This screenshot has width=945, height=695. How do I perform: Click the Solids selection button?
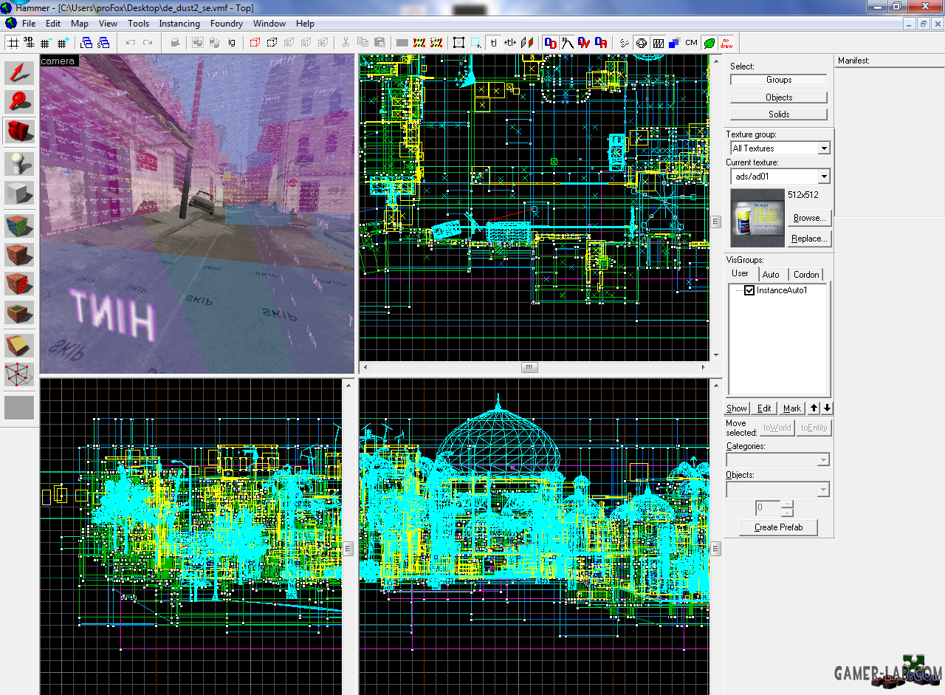(x=779, y=114)
